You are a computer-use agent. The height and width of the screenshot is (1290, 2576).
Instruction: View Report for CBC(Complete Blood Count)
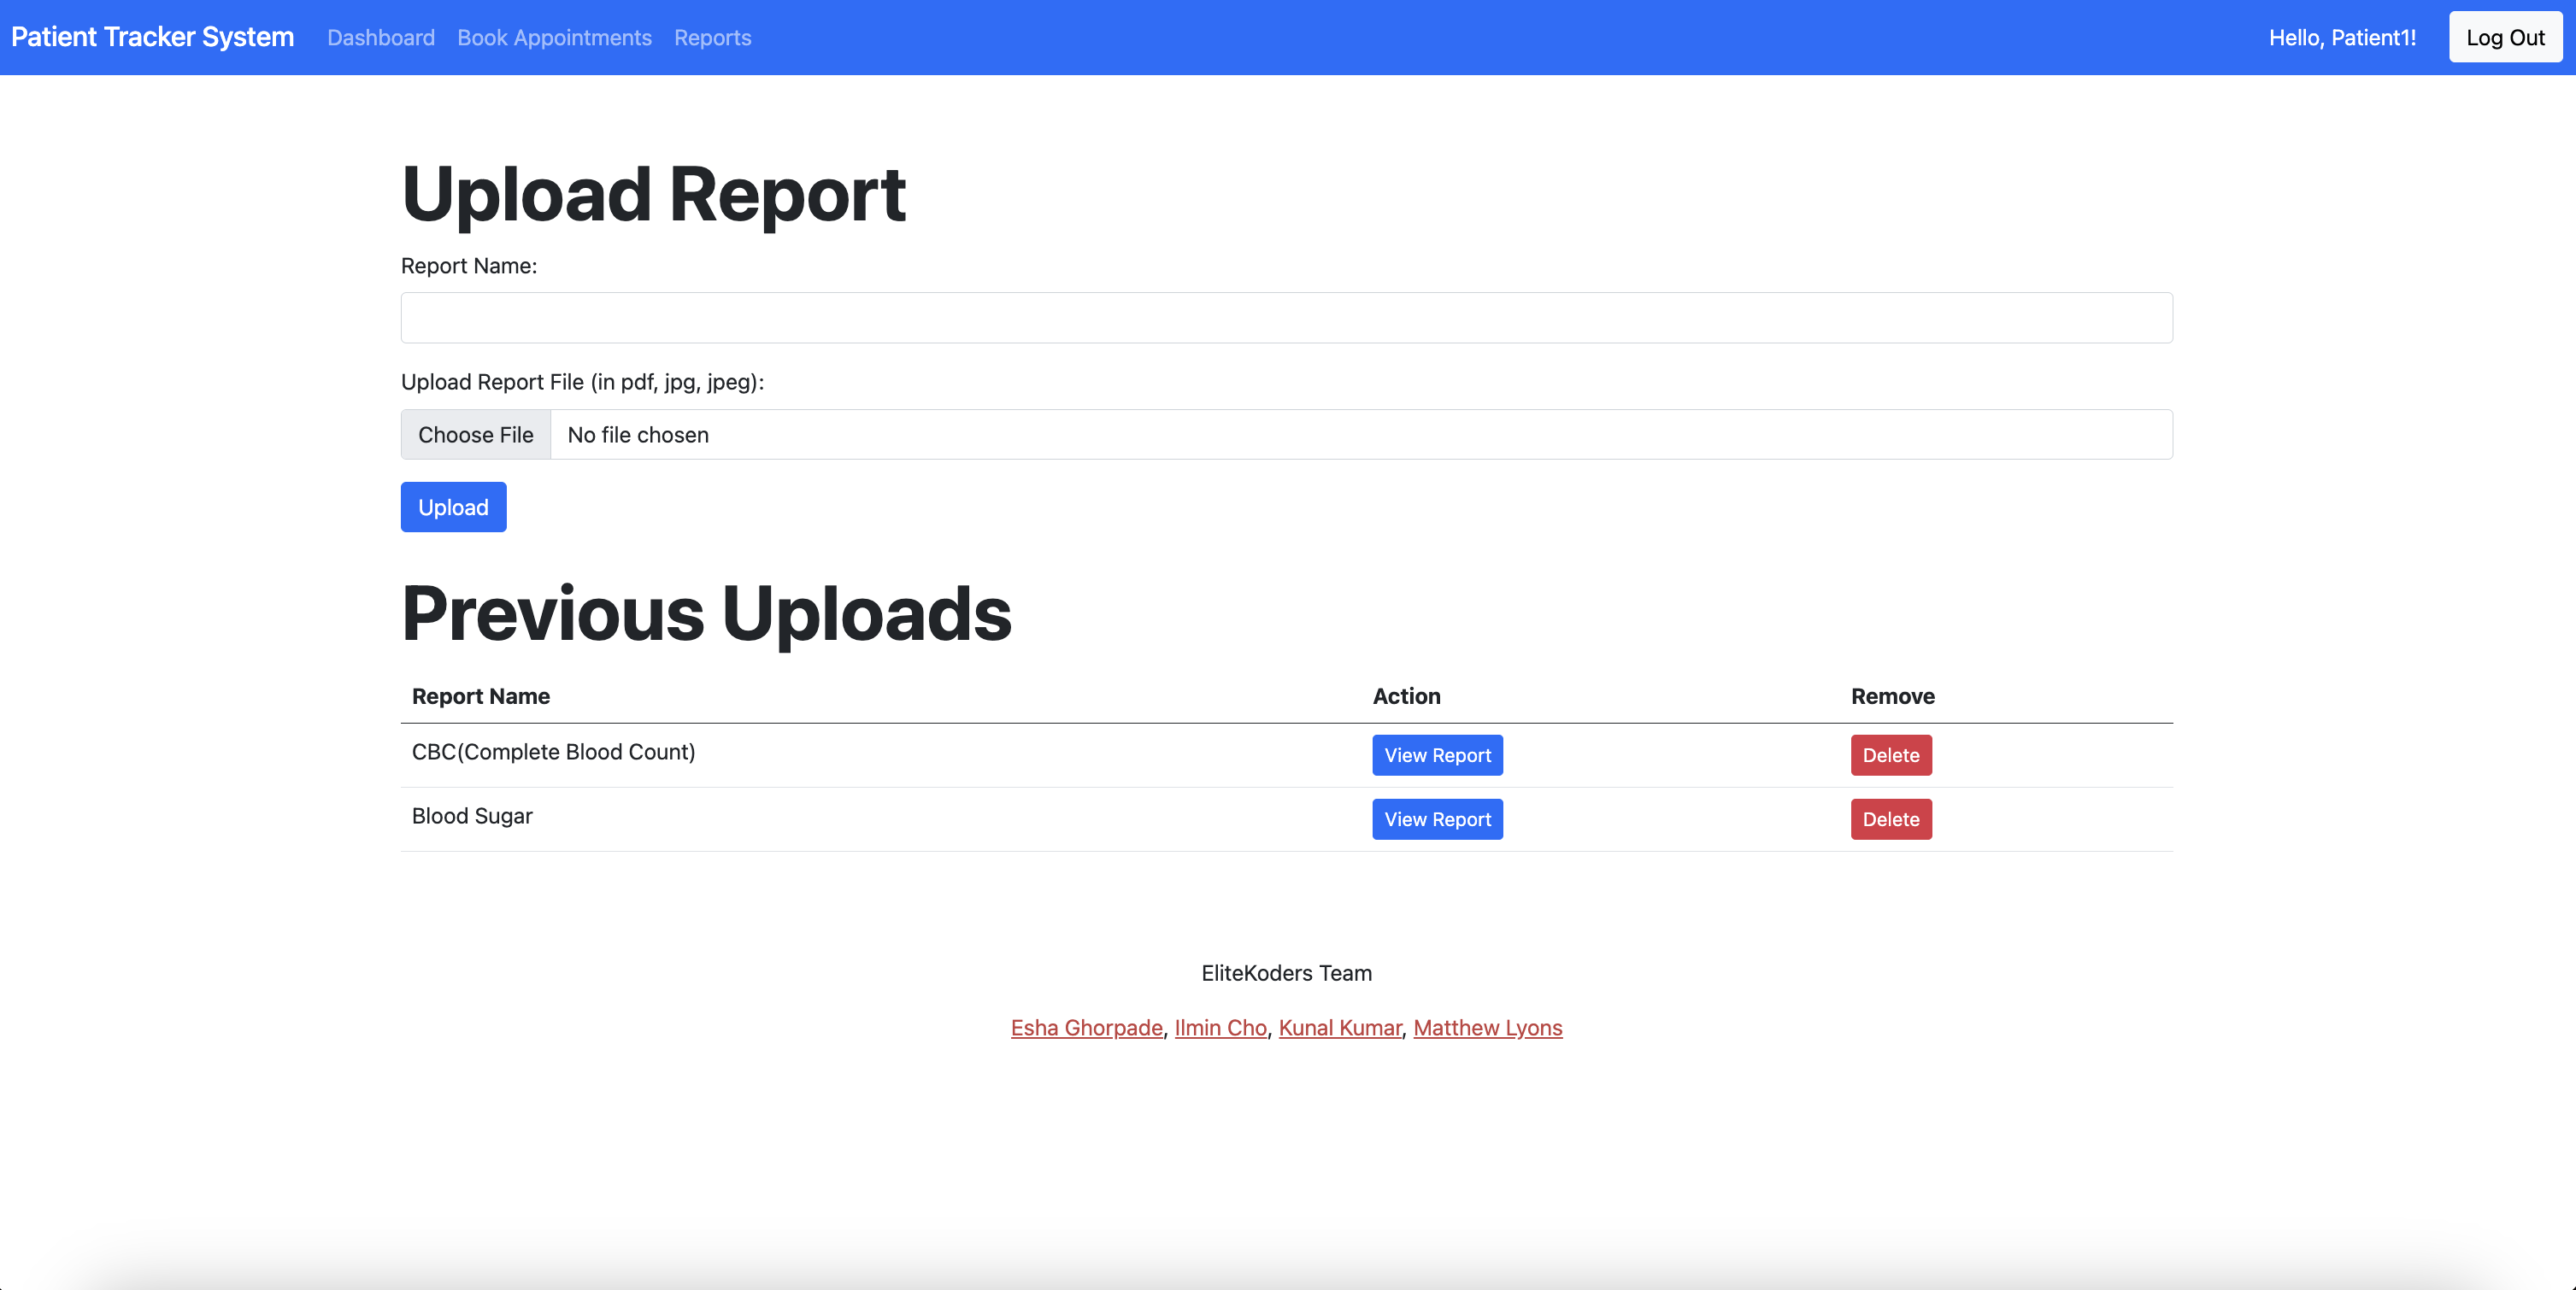click(1437, 754)
